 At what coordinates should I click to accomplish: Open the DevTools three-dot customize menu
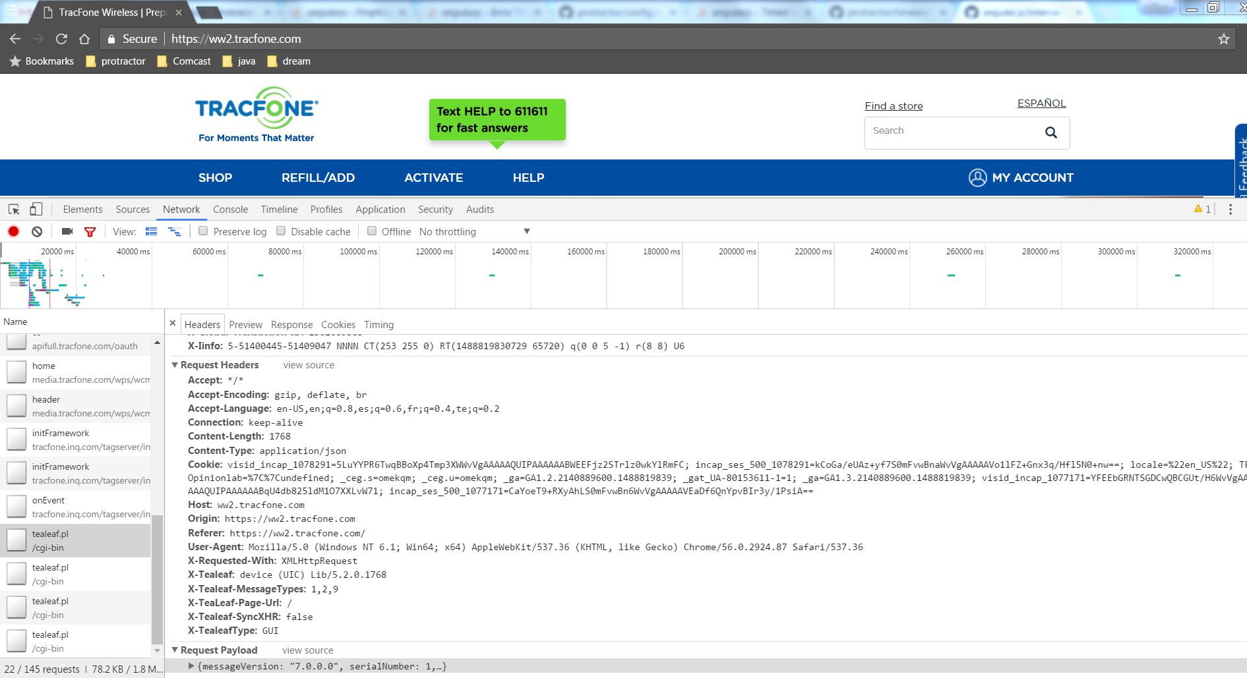tap(1230, 209)
